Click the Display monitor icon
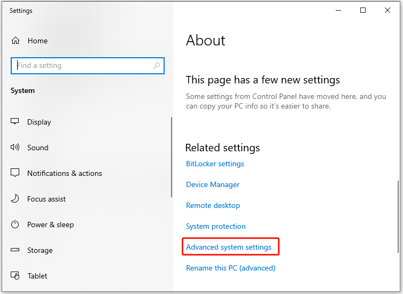 click(15, 122)
